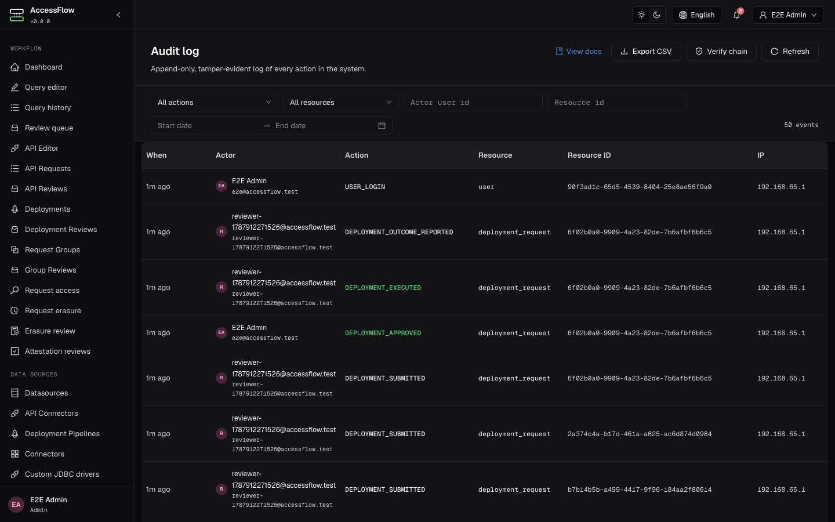Image resolution: width=835 pixels, height=522 pixels.
Task: Expand the All actions filter dropdown
Action: click(215, 102)
